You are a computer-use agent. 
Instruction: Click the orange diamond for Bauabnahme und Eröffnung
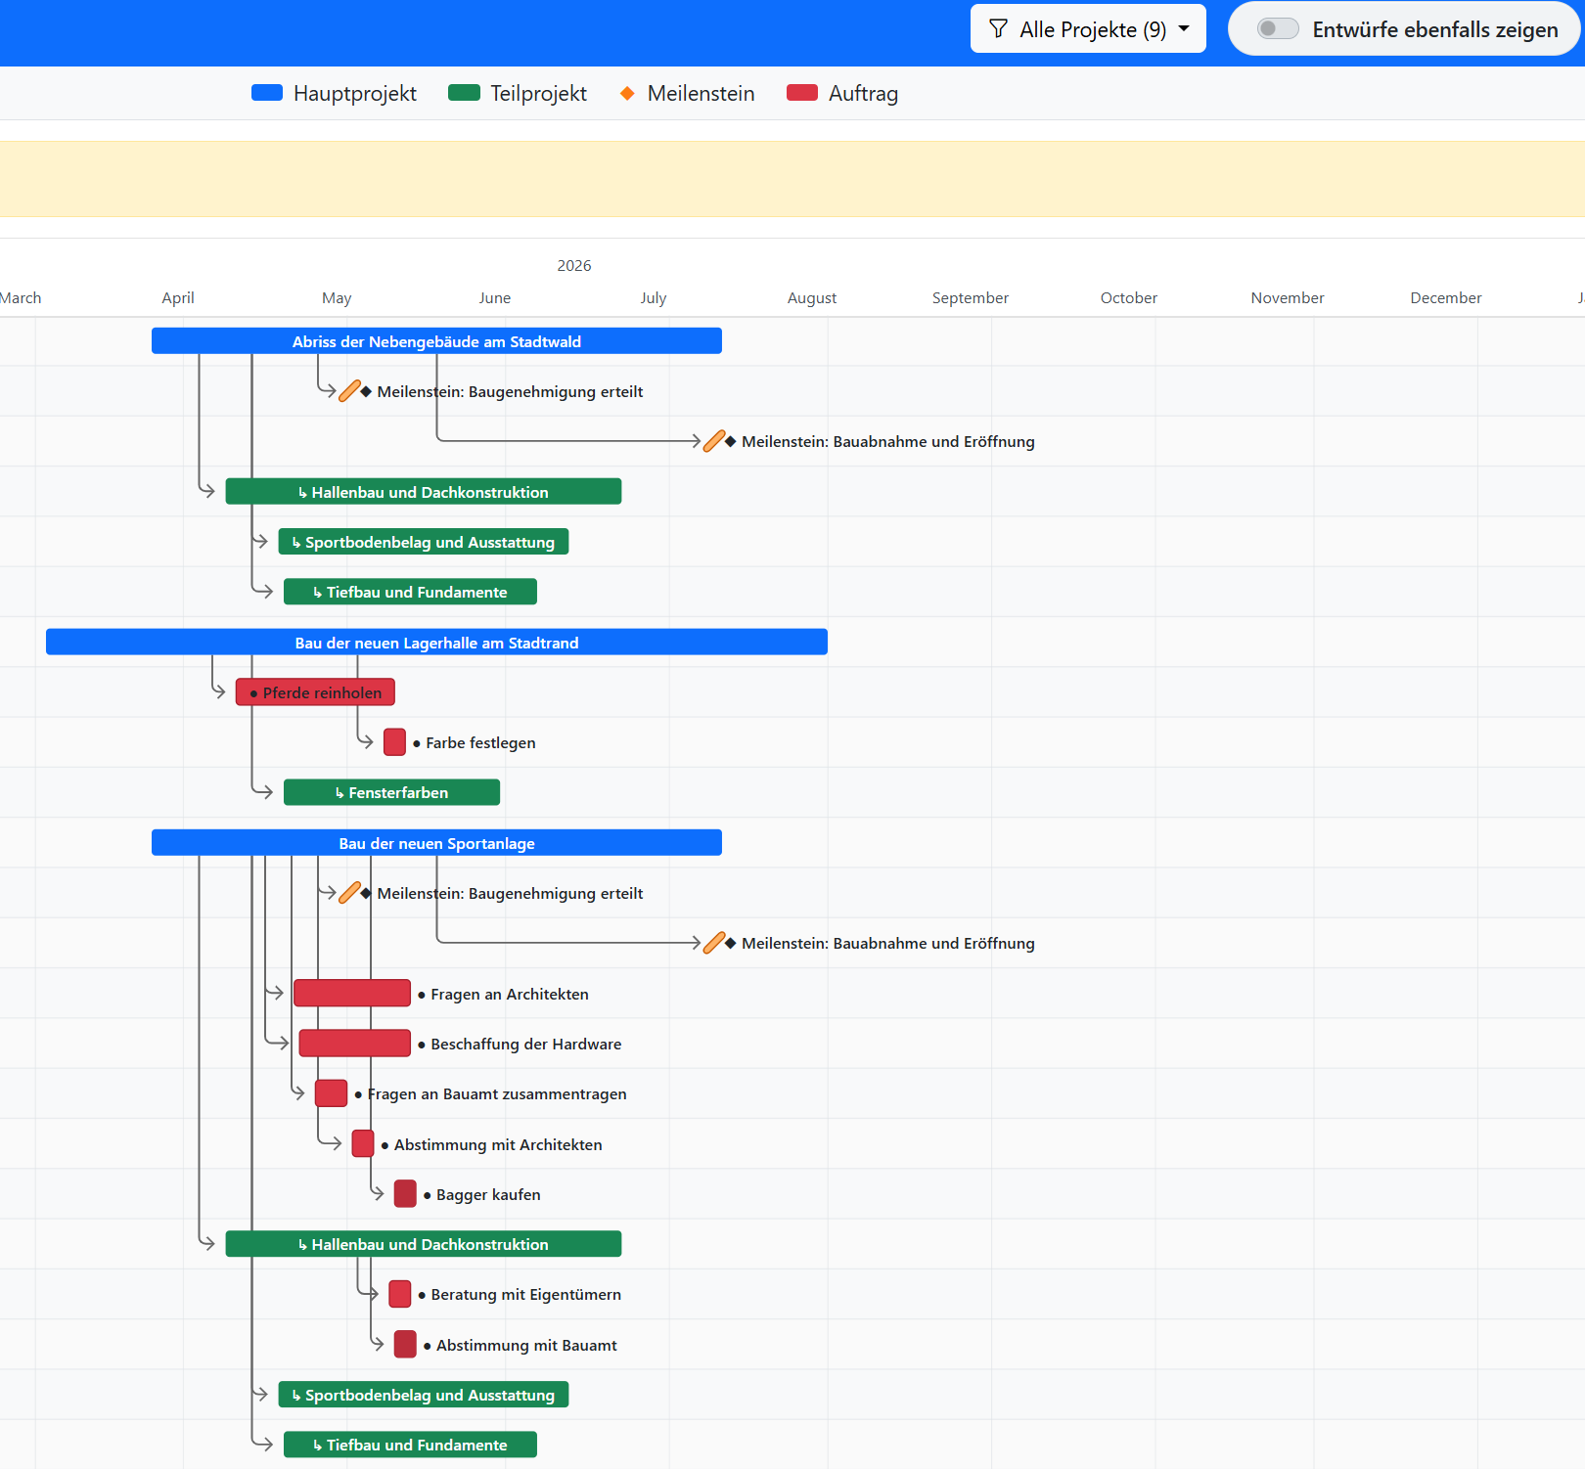point(730,441)
